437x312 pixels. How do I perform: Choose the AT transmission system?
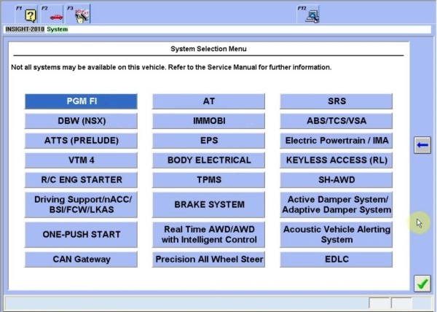pos(208,101)
